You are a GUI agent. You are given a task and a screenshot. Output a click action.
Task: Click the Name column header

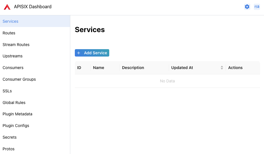tap(105, 68)
